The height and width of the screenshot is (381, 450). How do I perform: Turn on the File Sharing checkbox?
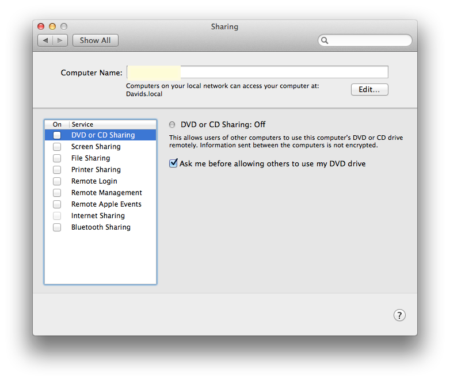coord(57,158)
